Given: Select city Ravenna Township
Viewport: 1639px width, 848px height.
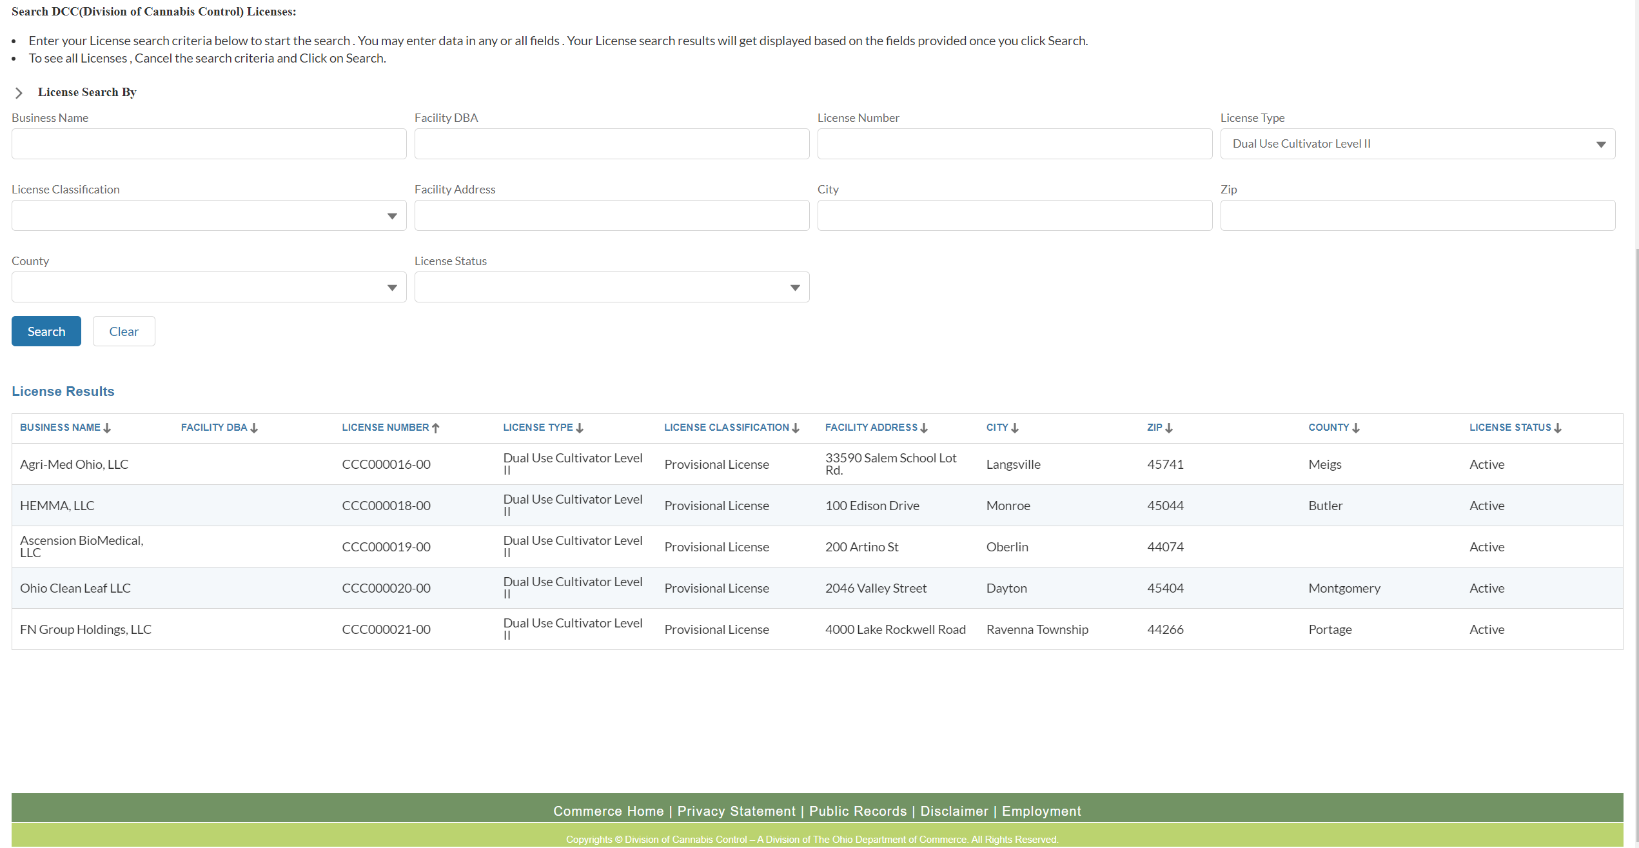Looking at the screenshot, I should click(1037, 629).
